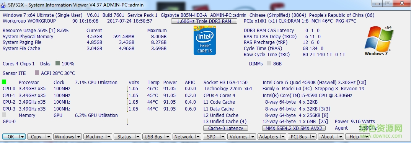This screenshot has height=143, width=411.
Task: Click the CPU-2 row label
Action: pos(9,102)
